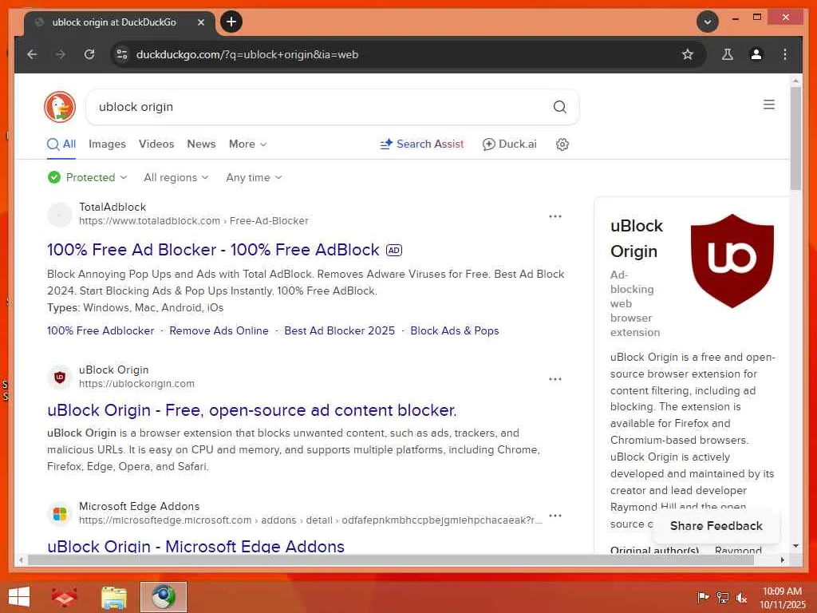Expand the All regions dropdown
The image size is (817, 613).
pyautogui.click(x=176, y=178)
